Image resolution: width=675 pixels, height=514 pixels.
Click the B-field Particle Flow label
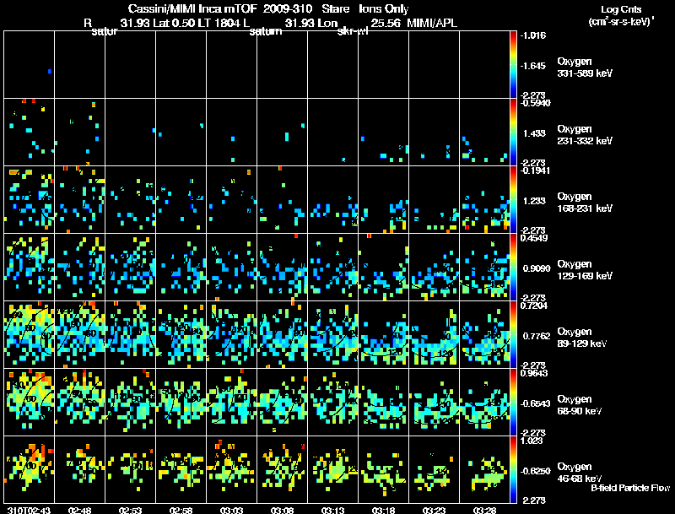[x=630, y=488]
